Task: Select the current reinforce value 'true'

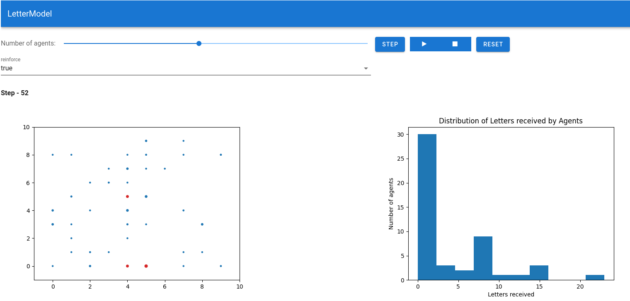Action: [x=7, y=68]
